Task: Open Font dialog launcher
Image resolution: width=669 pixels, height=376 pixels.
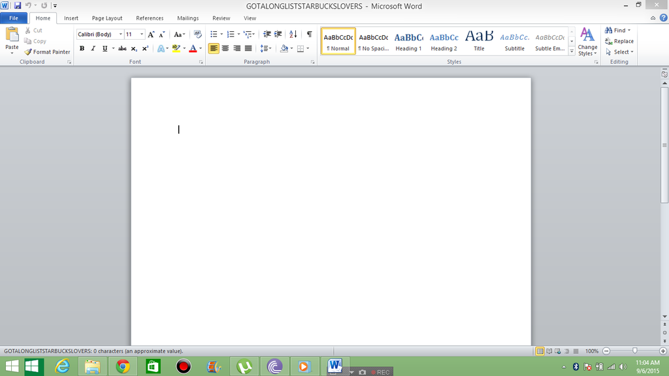Action: tap(201, 62)
